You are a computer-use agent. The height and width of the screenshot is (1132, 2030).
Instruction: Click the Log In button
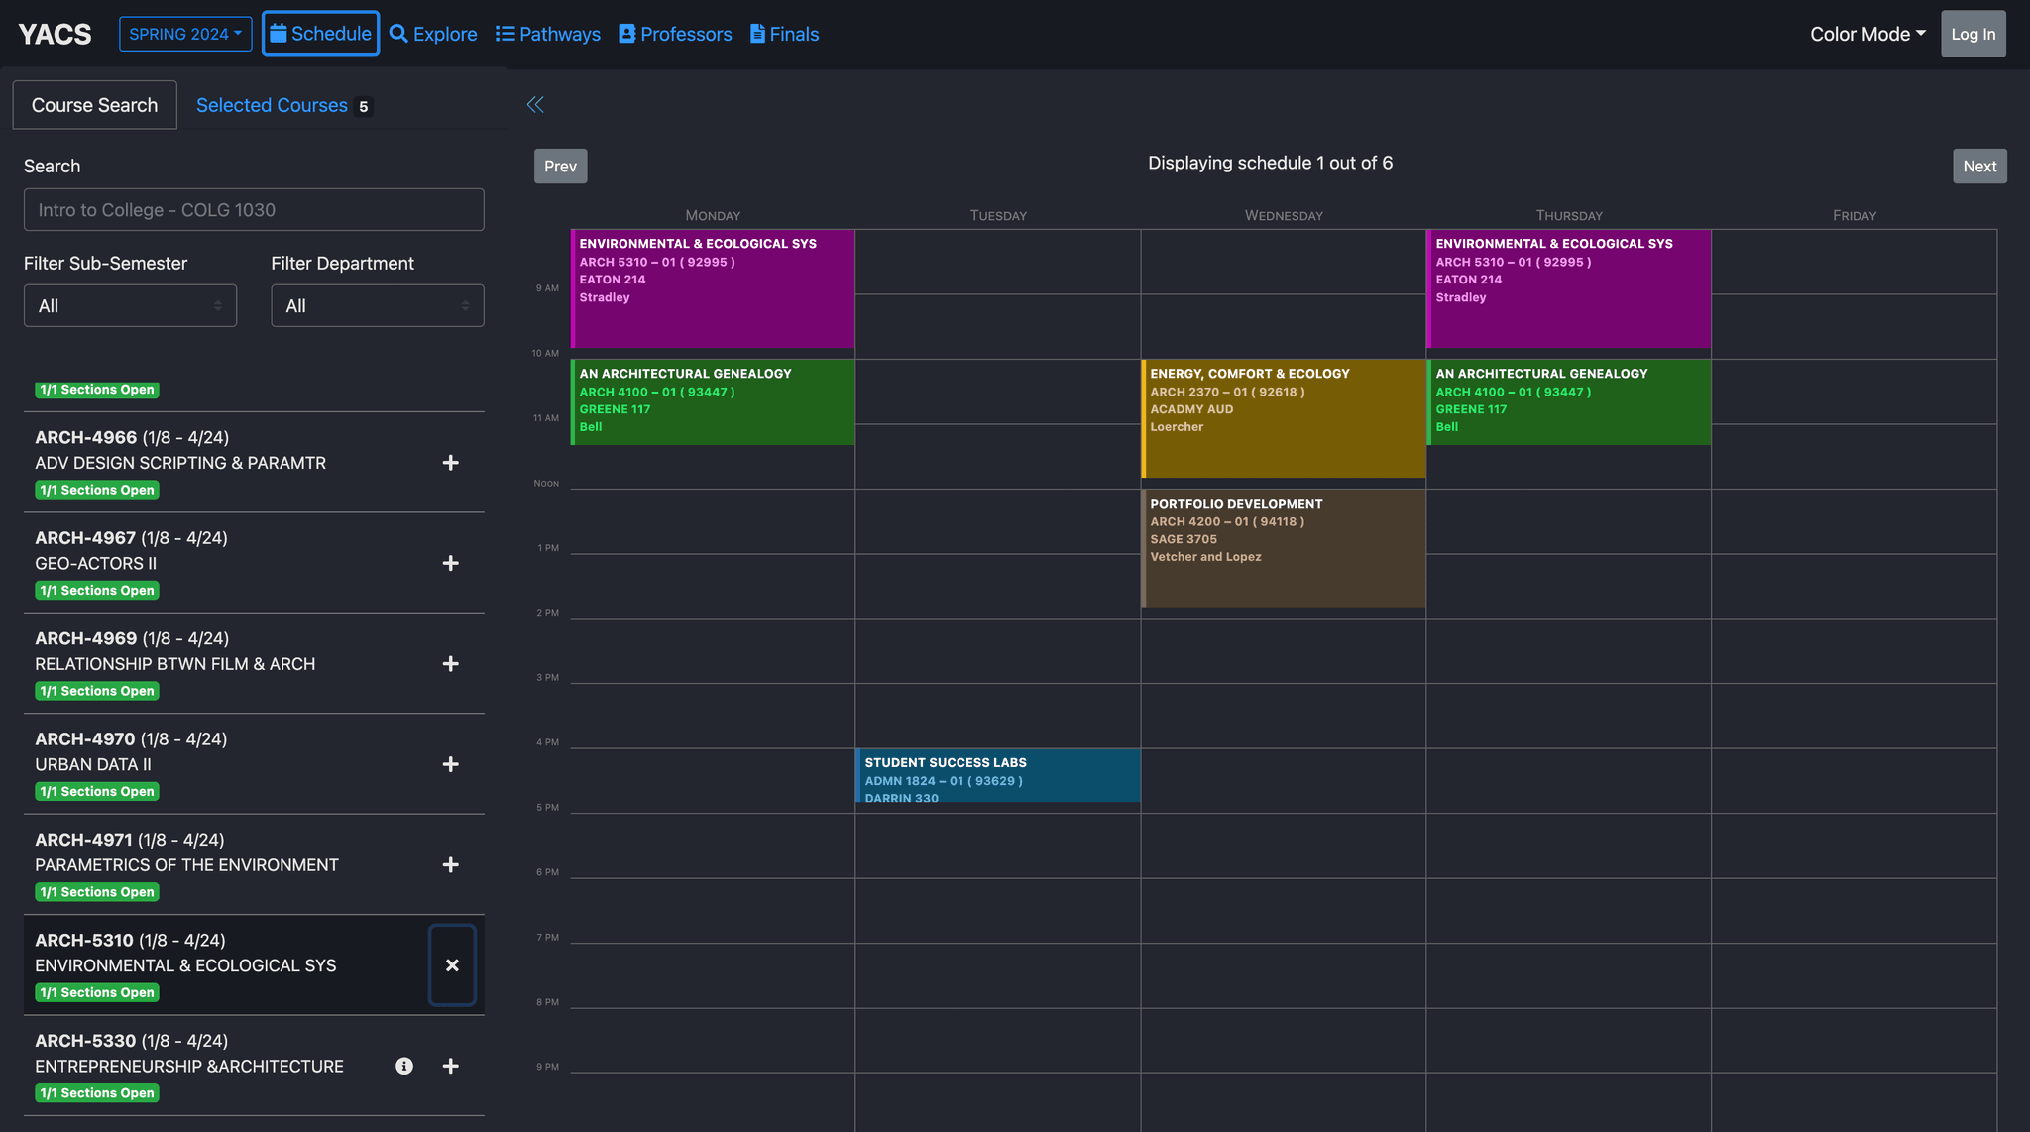pyautogui.click(x=1973, y=34)
